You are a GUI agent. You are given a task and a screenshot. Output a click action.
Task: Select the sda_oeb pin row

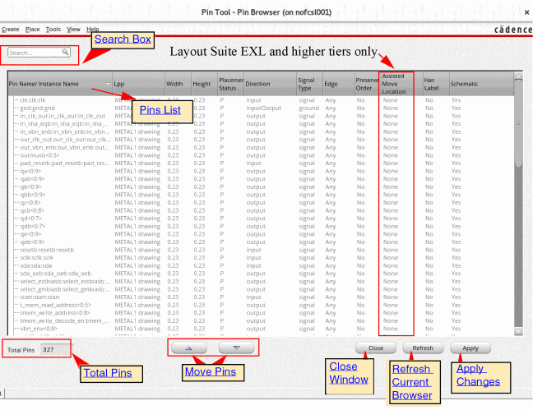click(x=261, y=274)
